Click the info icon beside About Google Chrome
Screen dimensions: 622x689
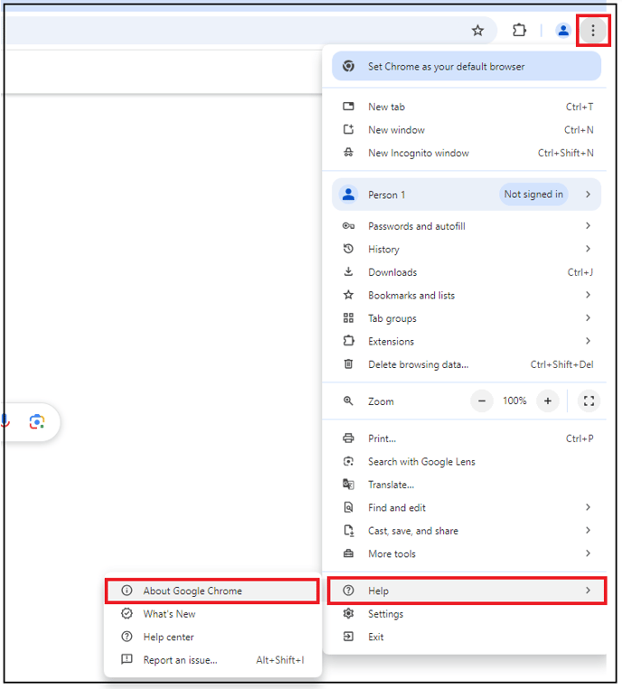[x=127, y=590]
